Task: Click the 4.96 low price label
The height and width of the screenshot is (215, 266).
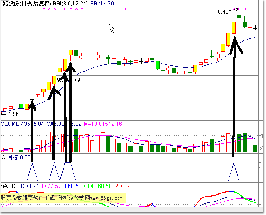Action: point(14,114)
